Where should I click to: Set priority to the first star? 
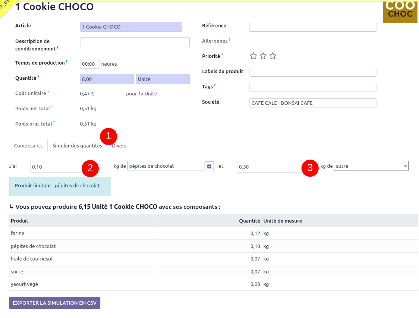253,56
